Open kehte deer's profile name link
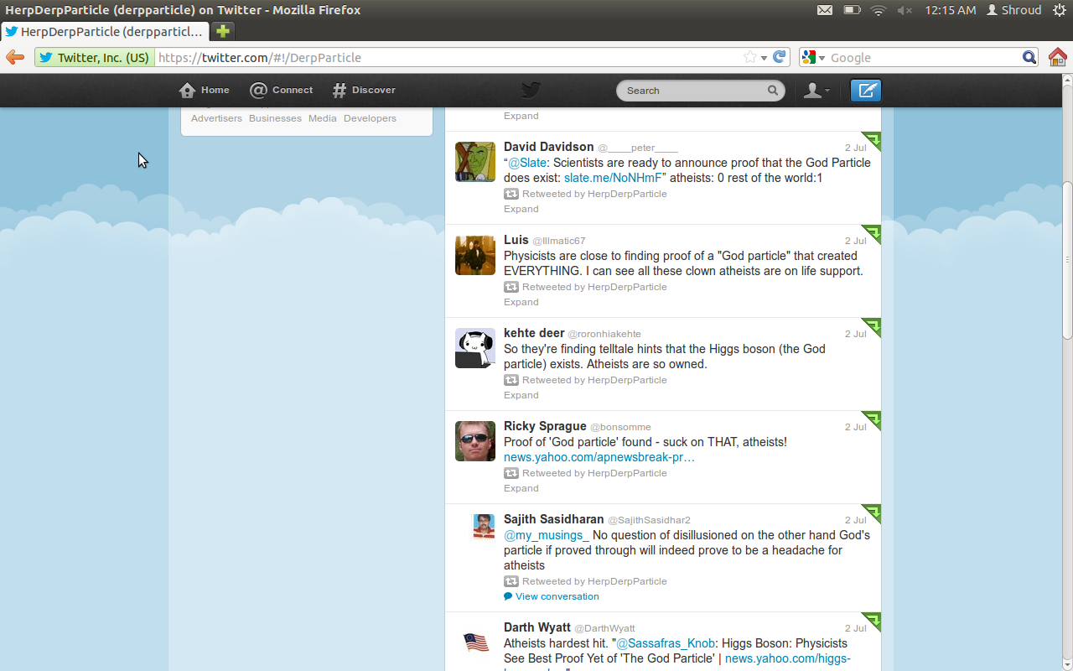1073x671 pixels. click(x=534, y=333)
